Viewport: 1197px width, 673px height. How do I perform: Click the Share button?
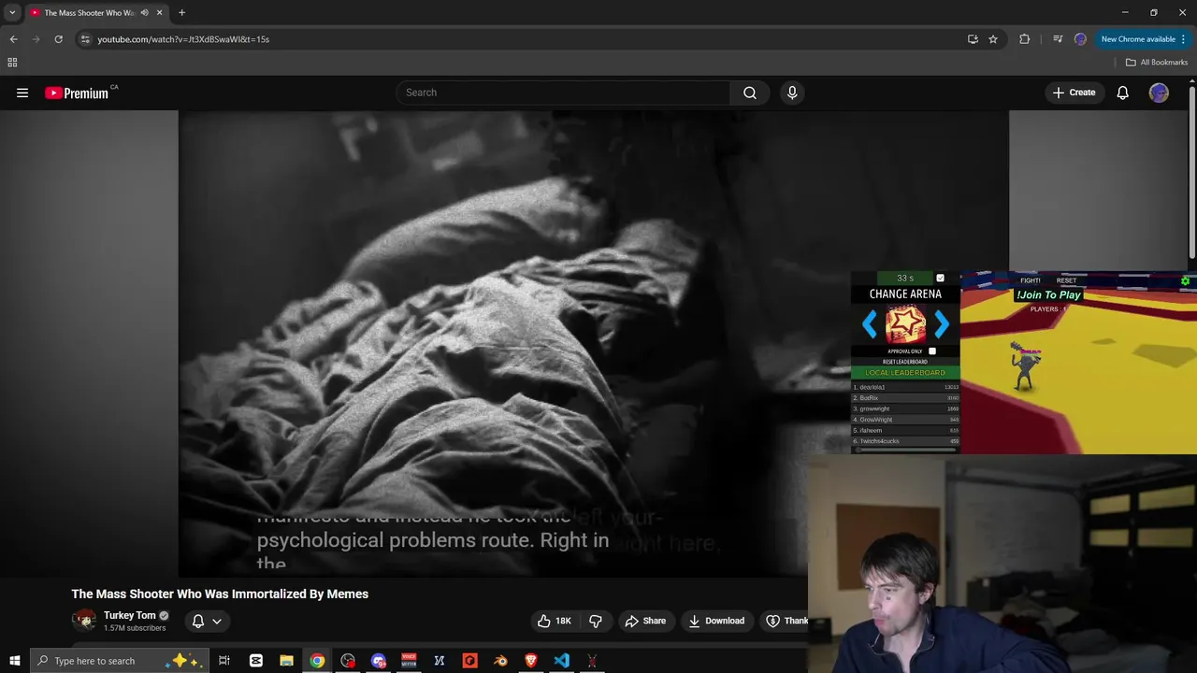[645, 621]
